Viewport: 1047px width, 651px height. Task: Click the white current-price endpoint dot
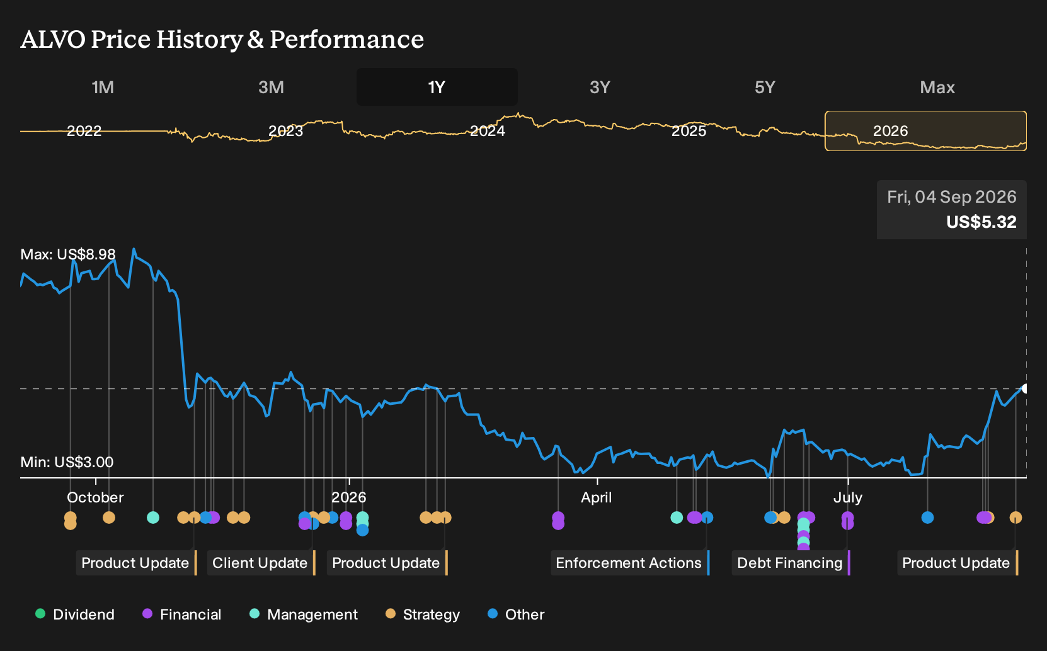coord(1024,388)
